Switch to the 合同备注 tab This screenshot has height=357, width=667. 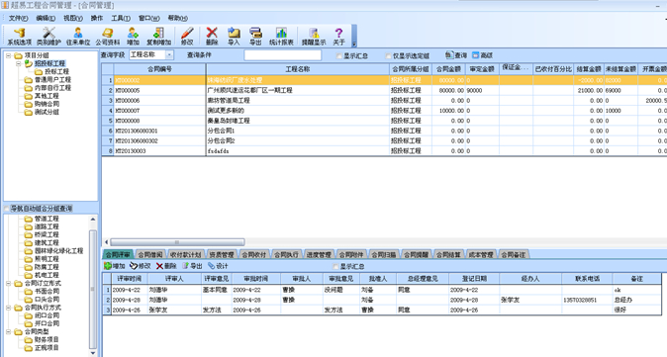(514, 254)
